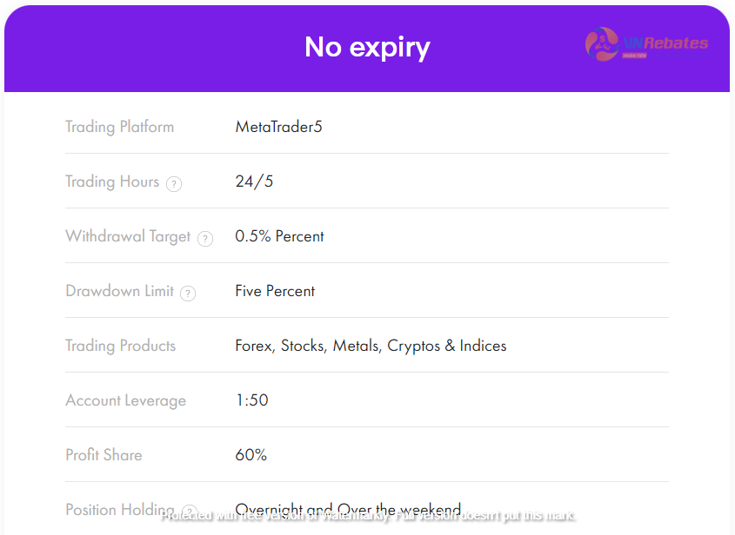Click the Profit Share label
The height and width of the screenshot is (535, 735).
(x=104, y=455)
